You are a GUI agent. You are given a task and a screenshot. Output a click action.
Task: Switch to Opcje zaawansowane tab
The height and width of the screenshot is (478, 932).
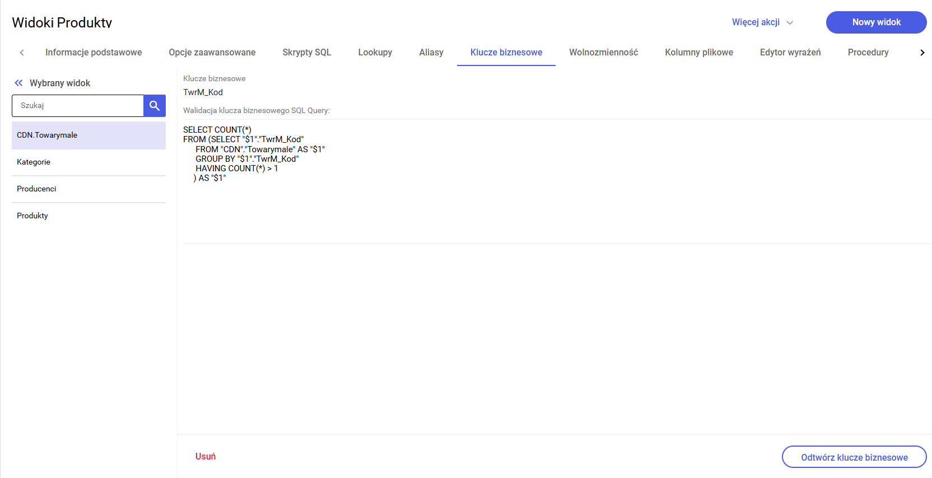click(x=212, y=53)
